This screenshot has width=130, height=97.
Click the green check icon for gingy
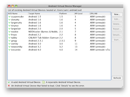point(9,41)
